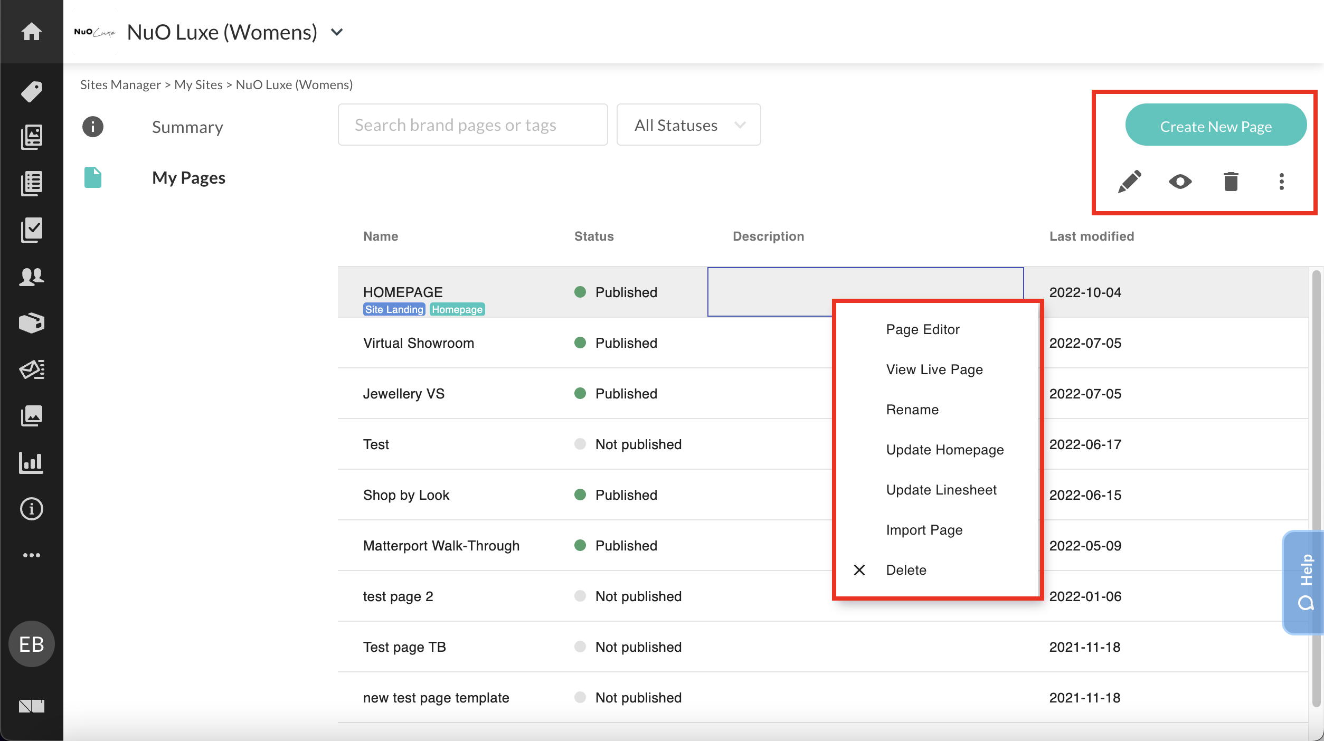Viewport: 1324px width, 741px height.
Task: Go to the Home icon in sidebar
Action: tap(32, 32)
